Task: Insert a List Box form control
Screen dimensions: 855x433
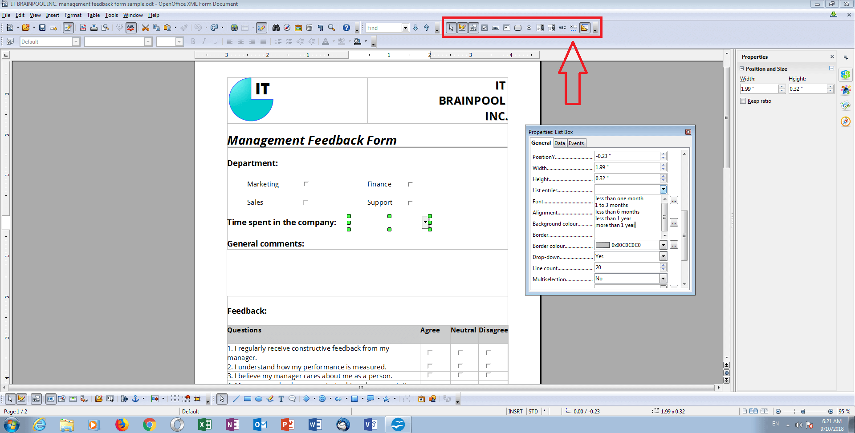Action: [540, 28]
